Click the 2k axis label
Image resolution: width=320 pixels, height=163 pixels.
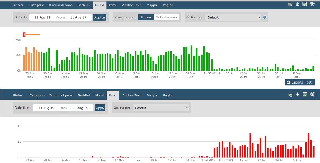[x=19, y=126]
